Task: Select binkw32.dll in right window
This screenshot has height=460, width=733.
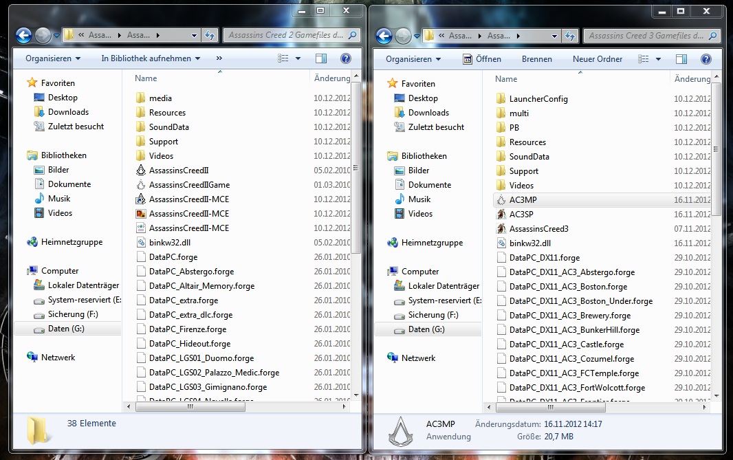Action: click(523, 243)
